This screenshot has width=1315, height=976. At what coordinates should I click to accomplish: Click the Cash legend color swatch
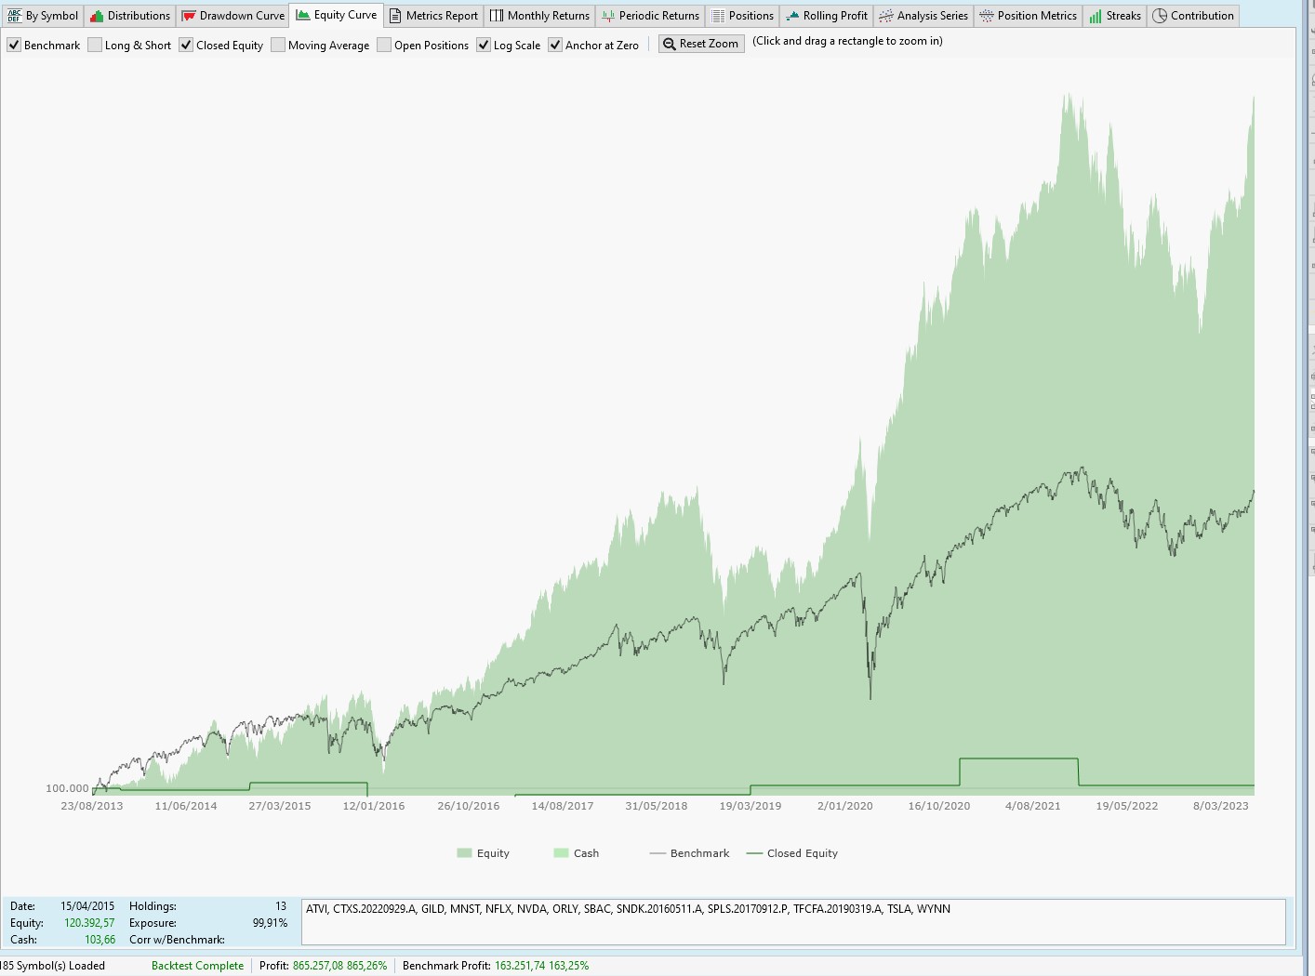(561, 853)
